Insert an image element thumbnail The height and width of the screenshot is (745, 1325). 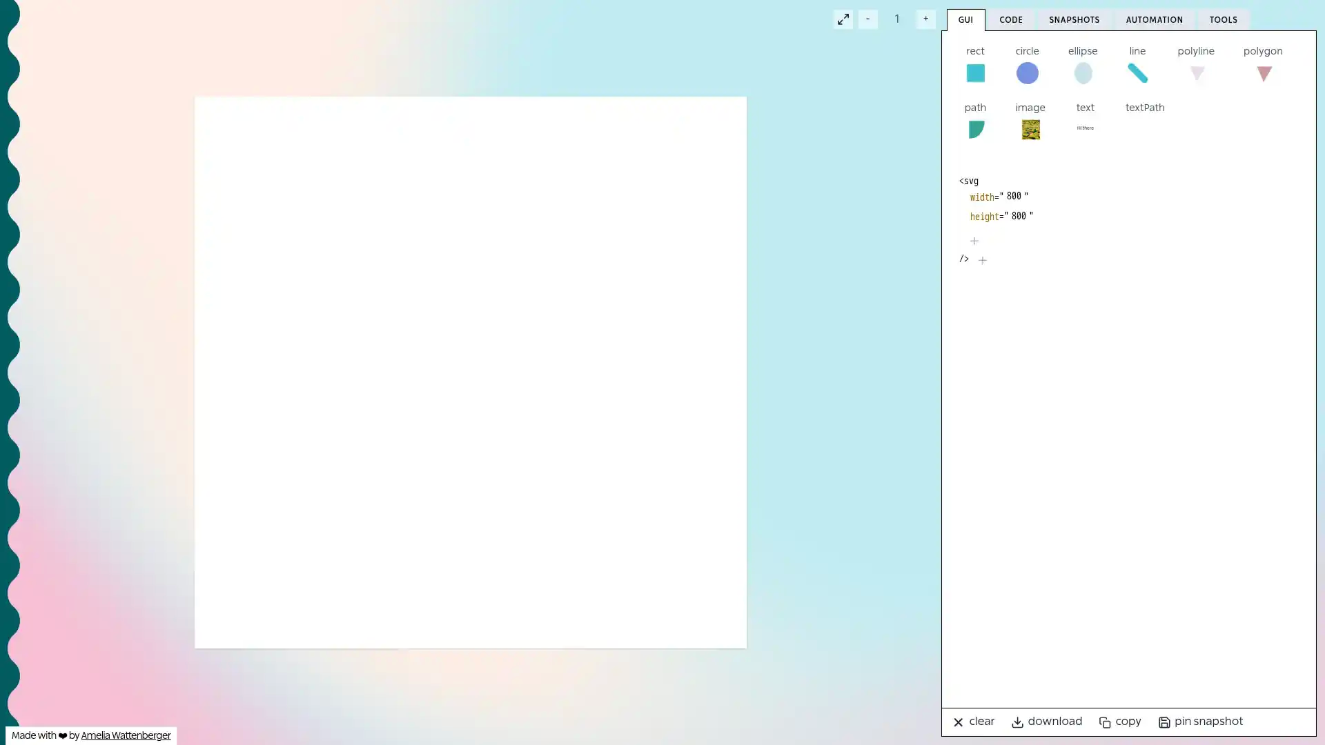(1030, 129)
